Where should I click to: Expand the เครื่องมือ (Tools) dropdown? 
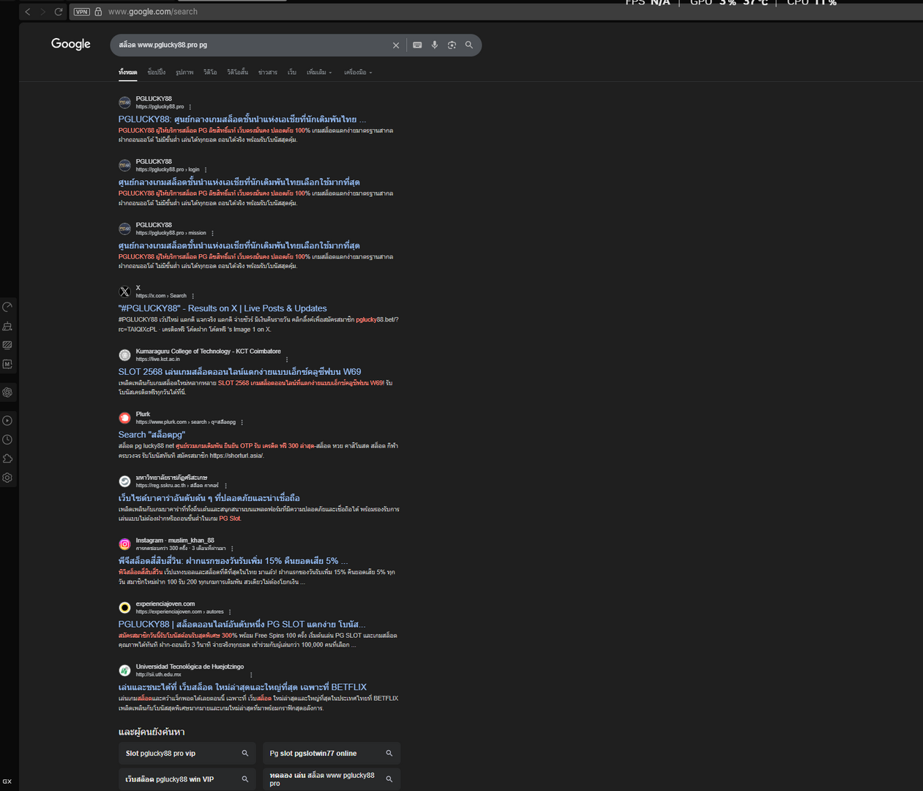click(358, 73)
